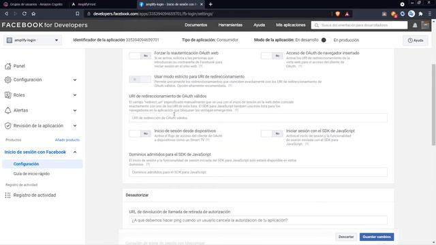Screen dimensions: 436x245
Task: Click the Desautorizar section heading
Action: 137,195
